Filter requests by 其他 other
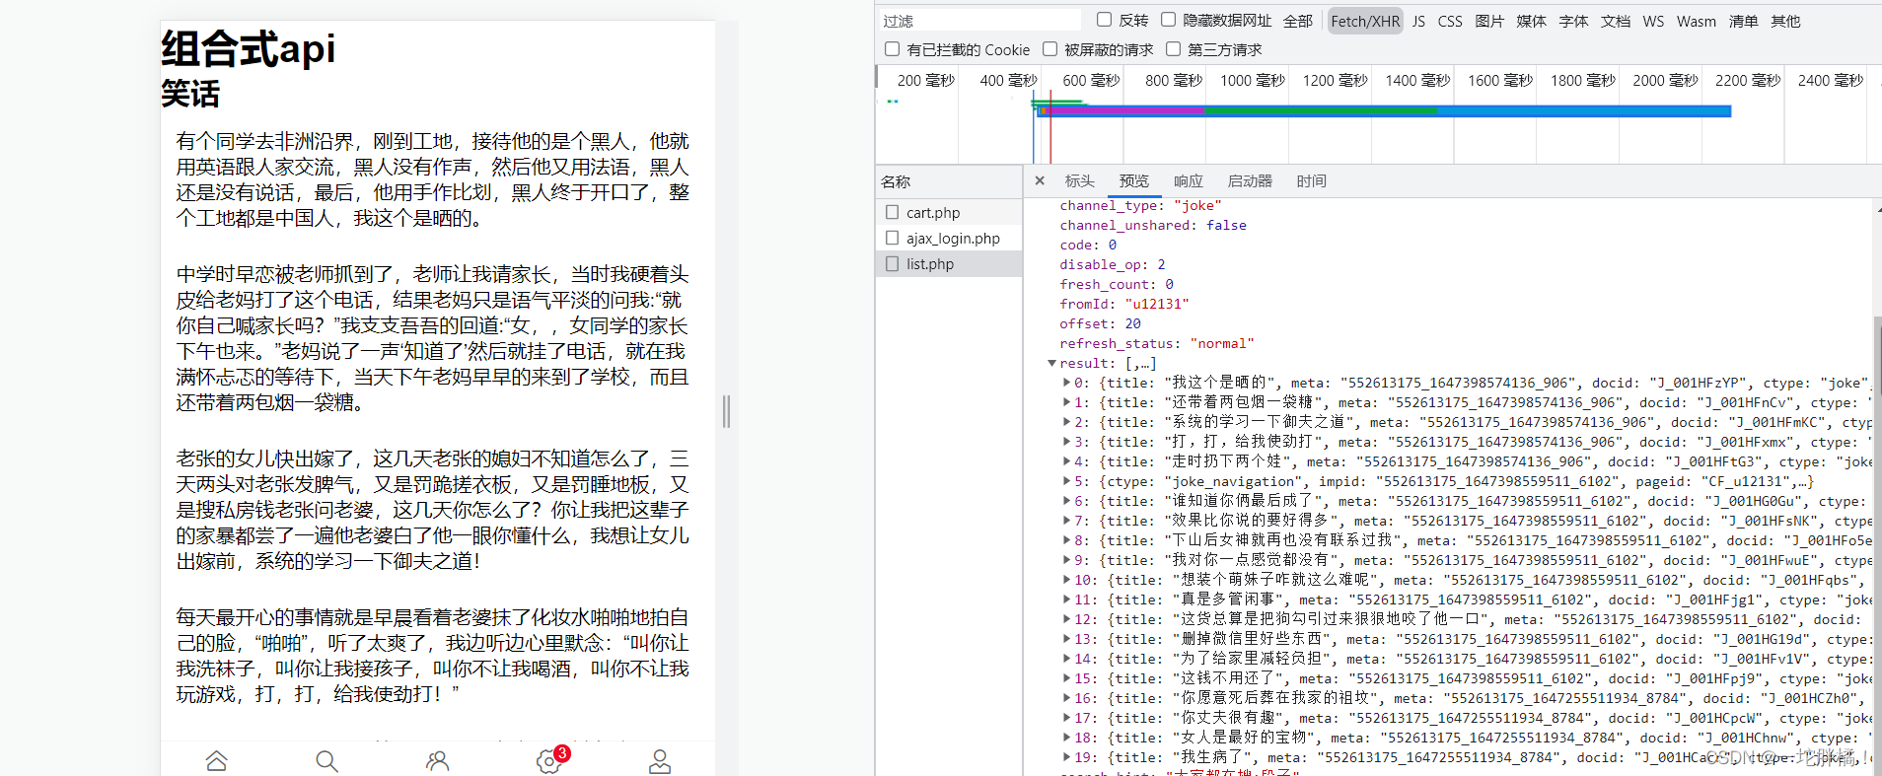 1785,21
